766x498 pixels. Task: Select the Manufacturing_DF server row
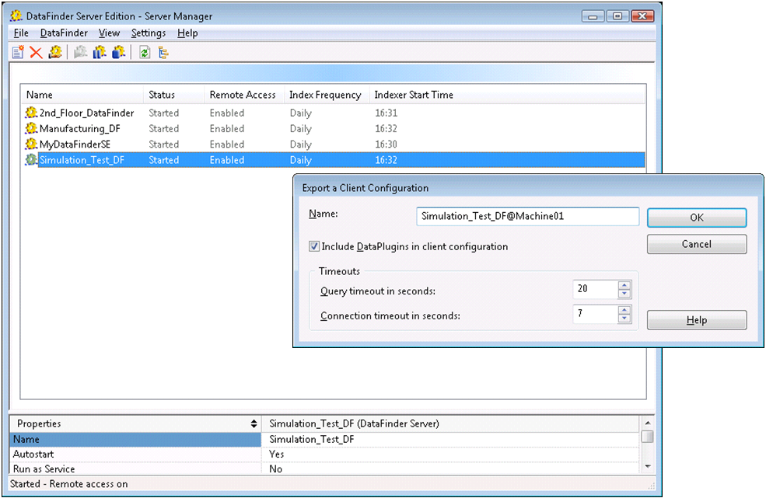tap(78, 129)
